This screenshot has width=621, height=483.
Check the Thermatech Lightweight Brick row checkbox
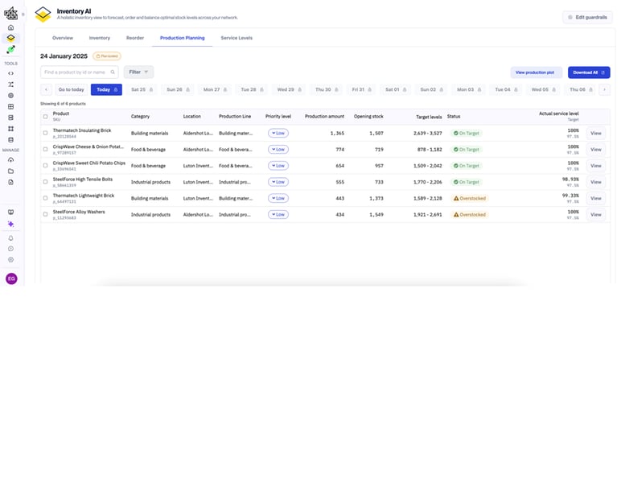[45, 198]
